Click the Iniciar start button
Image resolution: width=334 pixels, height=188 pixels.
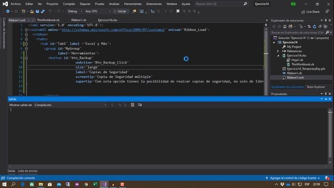pos(121,11)
